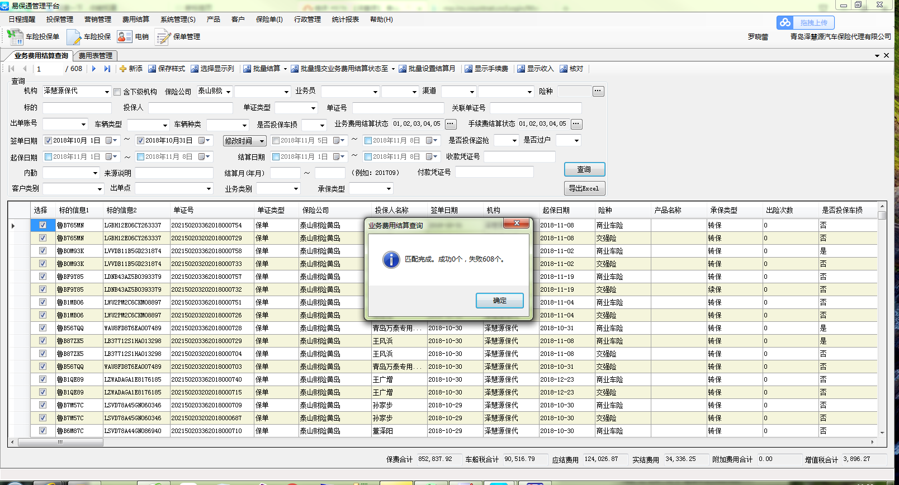Click the 新添 add record icon
Viewport: 899px width, 485px height.
coord(123,69)
